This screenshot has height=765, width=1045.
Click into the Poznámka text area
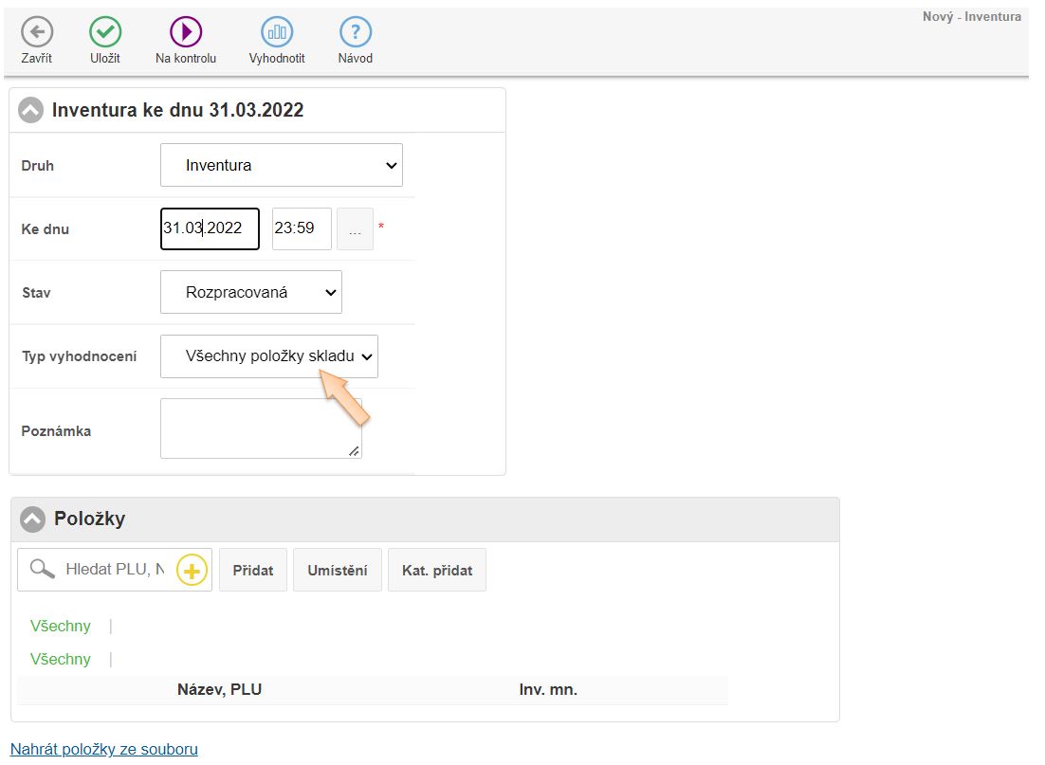(261, 428)
